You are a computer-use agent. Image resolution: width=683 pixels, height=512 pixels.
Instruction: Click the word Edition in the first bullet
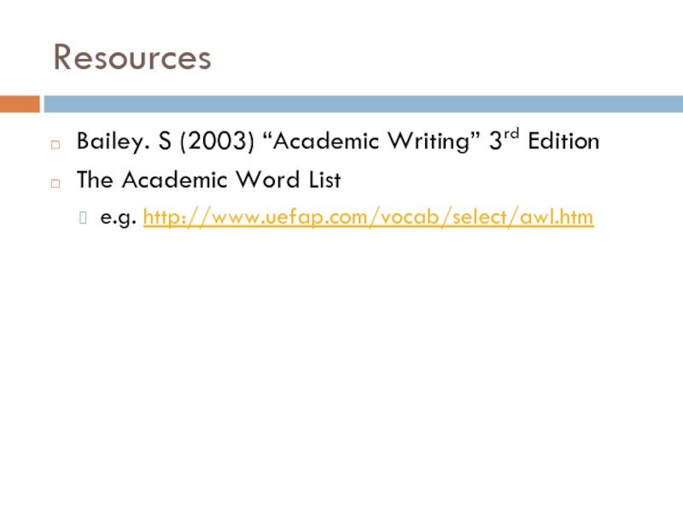pyautogui.click(x=563, y=142)
